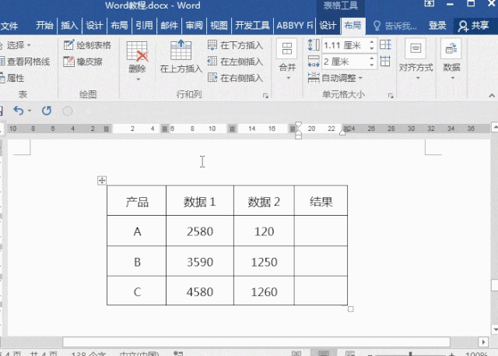This screenshot has width=498, height=356.
Task: Click Insert Above (在上方插入) icon
Action: [181, 50]
